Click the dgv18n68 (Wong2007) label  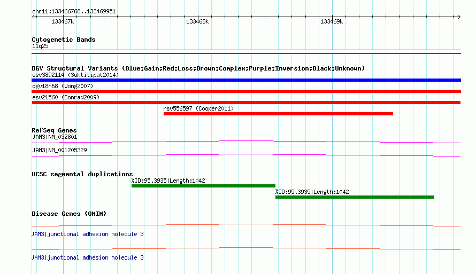click(x=63, y=86)
